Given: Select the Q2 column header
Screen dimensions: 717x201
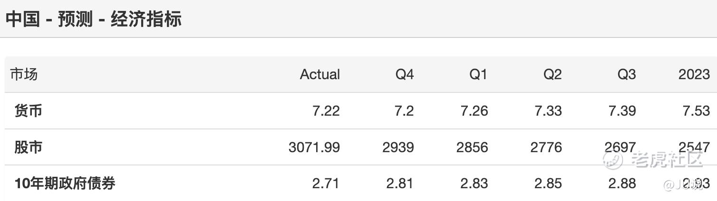Looking at the screenshot, I should tap(552, 74).
